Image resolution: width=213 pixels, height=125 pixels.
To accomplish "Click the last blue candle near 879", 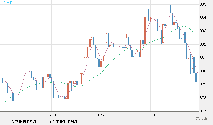I will click(x=196, y=77).
